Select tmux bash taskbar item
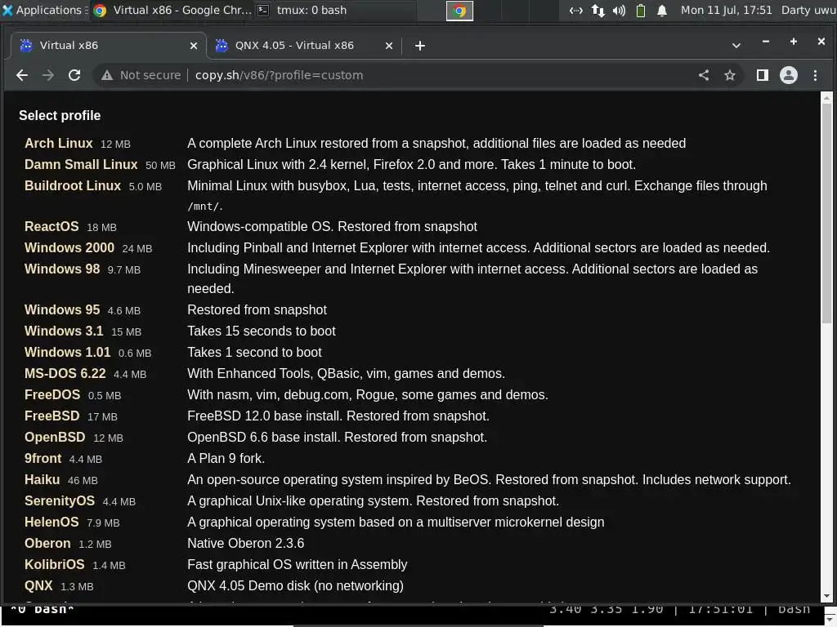This screenshot has width=837, height=627. point(335,10)
